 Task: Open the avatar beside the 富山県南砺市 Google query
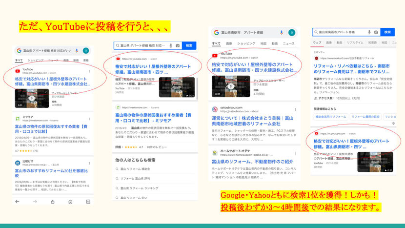pyautogui.click(x=292, y=32)
